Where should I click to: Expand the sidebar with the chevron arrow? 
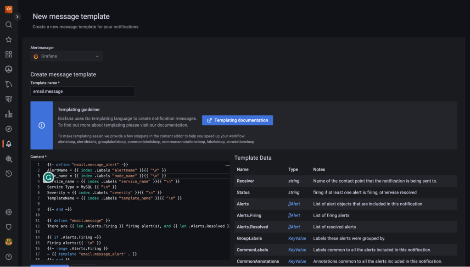coord(17,17)
